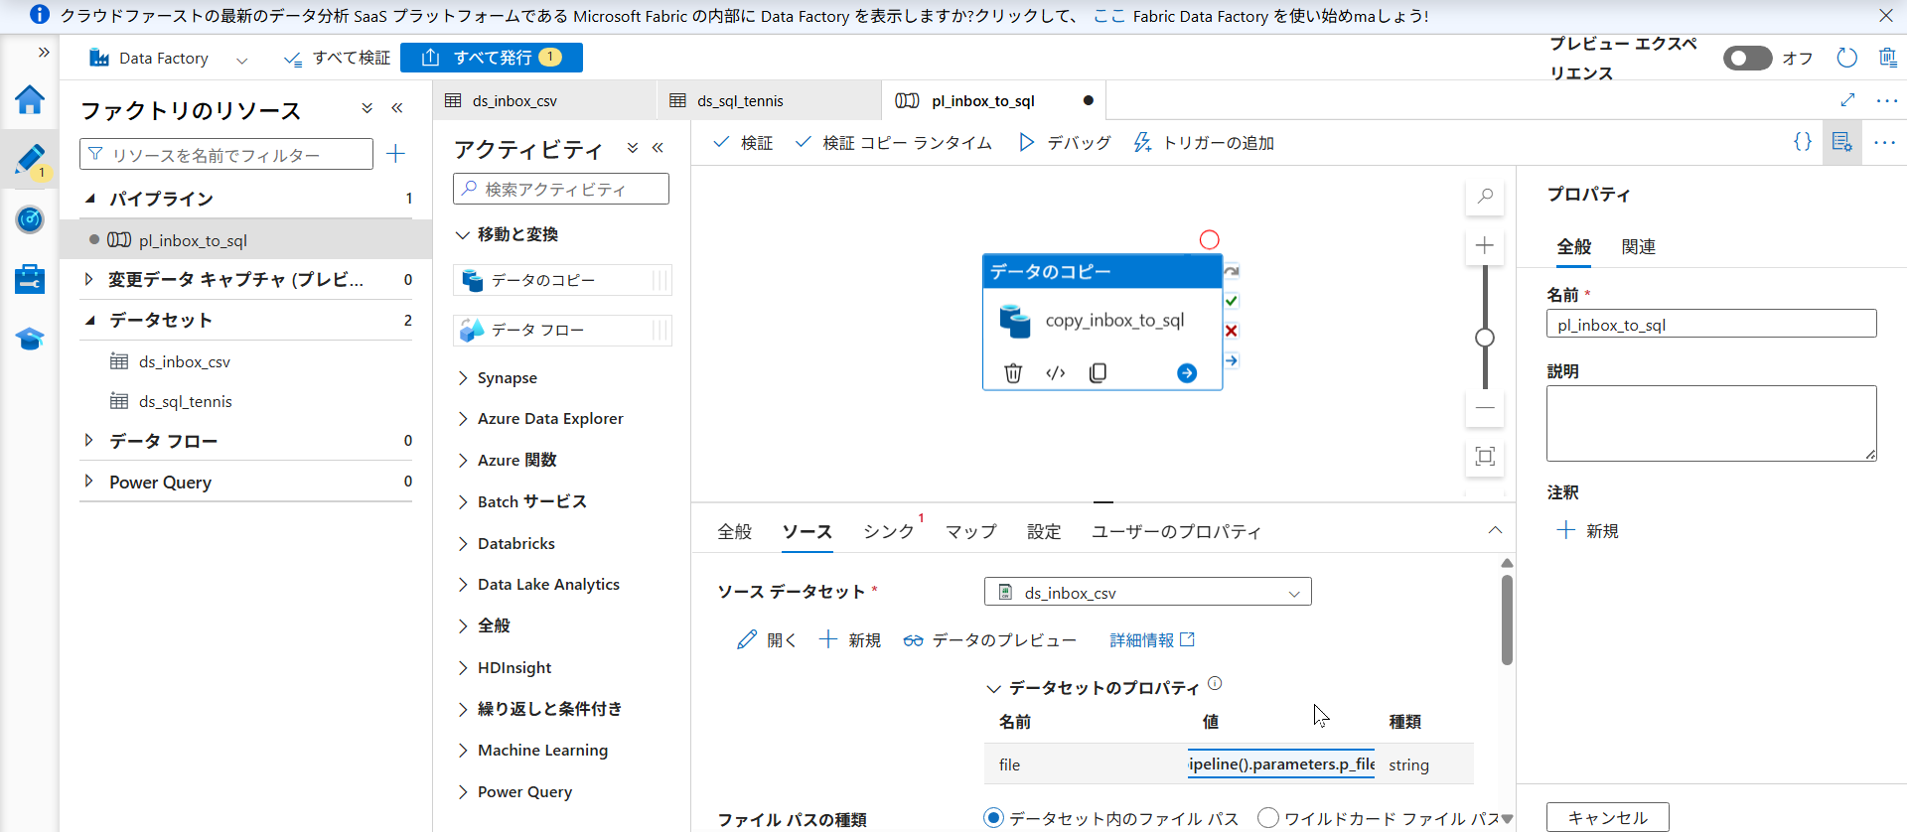Viewport: 1907px width, 832px height.
Task: Click the canvas search magnifier icon
Action: (x=1485, y=197)
